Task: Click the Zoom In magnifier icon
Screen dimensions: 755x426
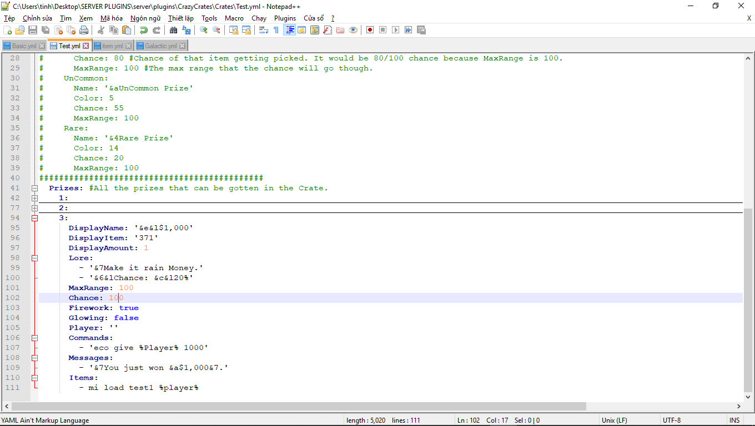Action: pyautogui.click(x=204, y=30)
